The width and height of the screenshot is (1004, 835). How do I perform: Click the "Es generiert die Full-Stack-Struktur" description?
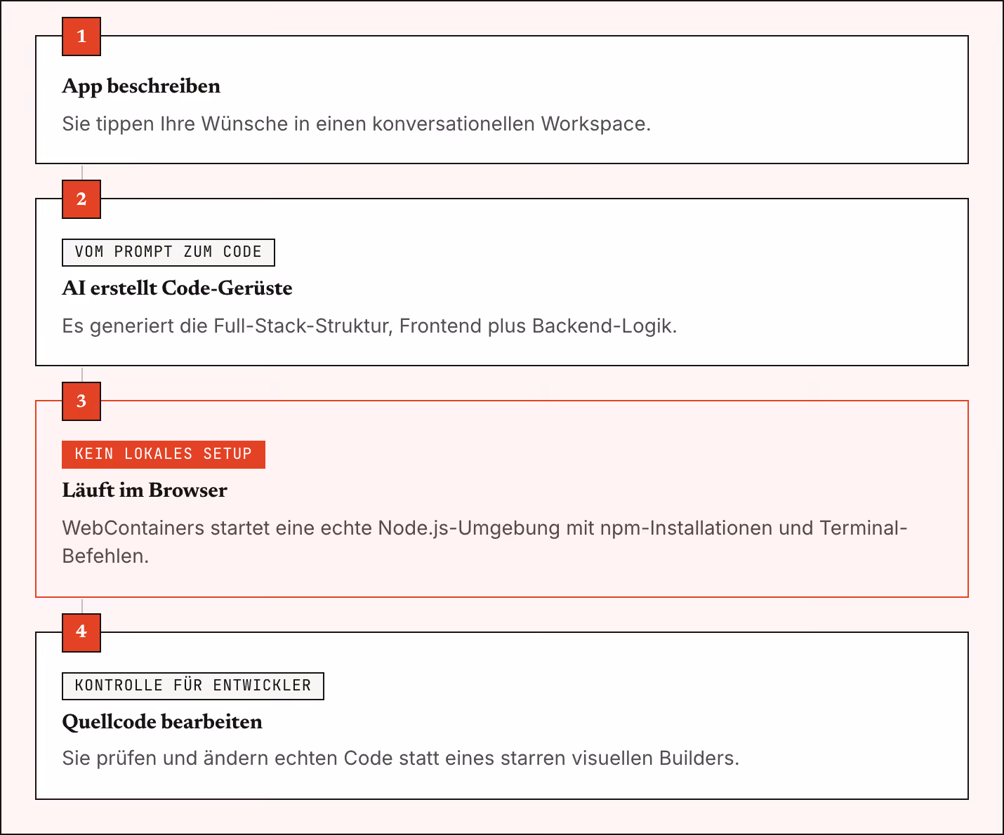pyautogui.click(x=369, y=326)
